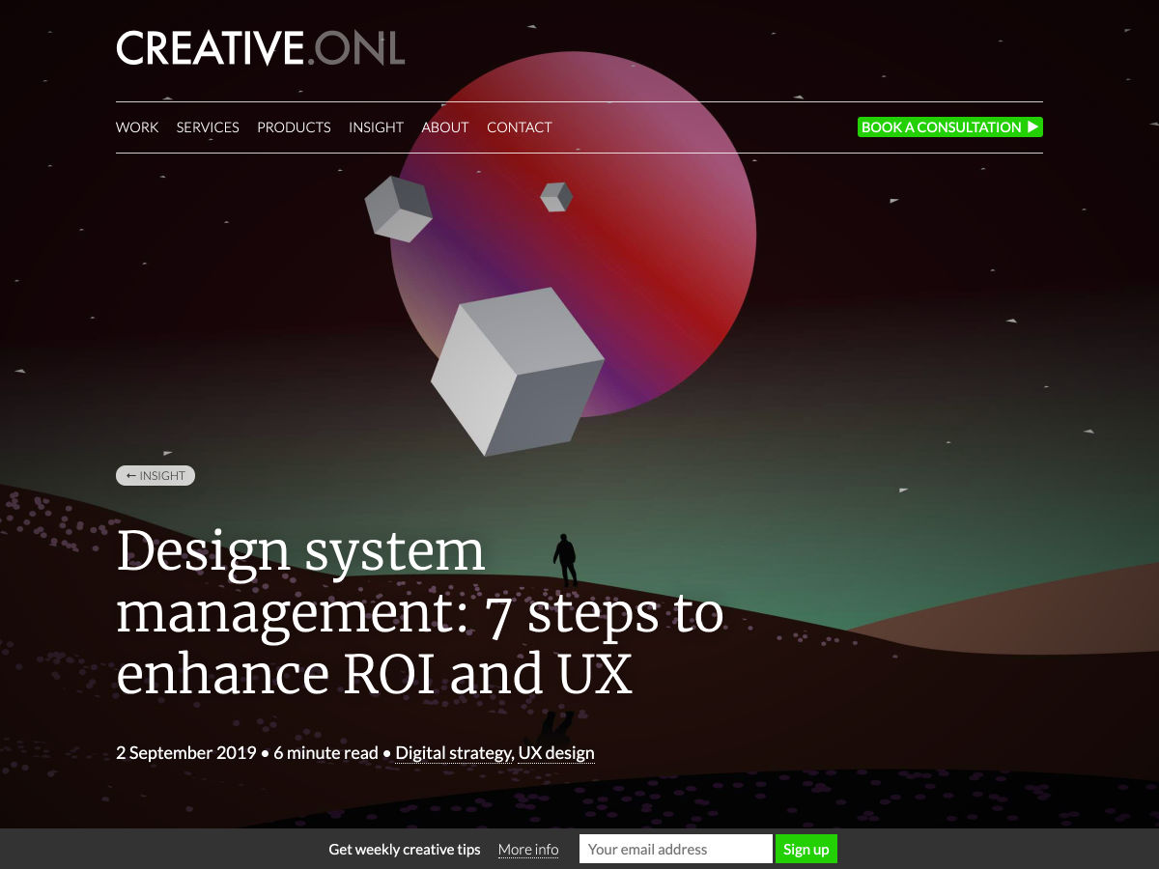
Task: Click the green Sign up button
Action: coord(806,849)
